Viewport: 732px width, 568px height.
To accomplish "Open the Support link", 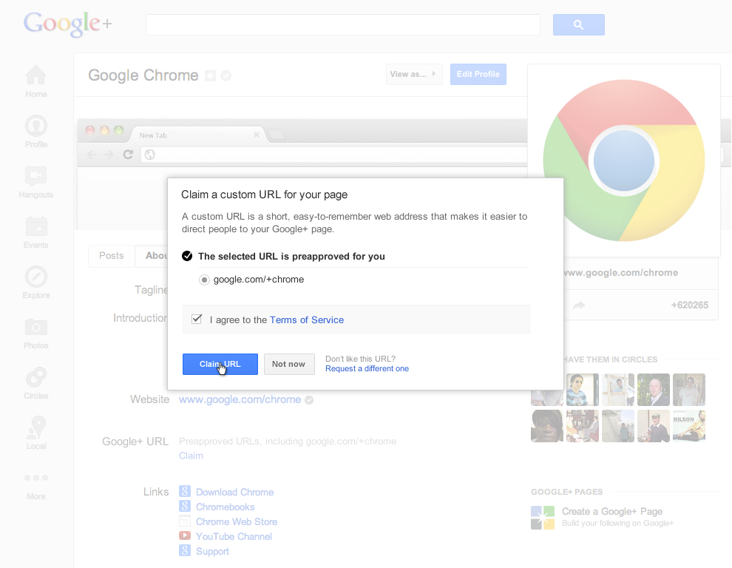I will point(212,551).
